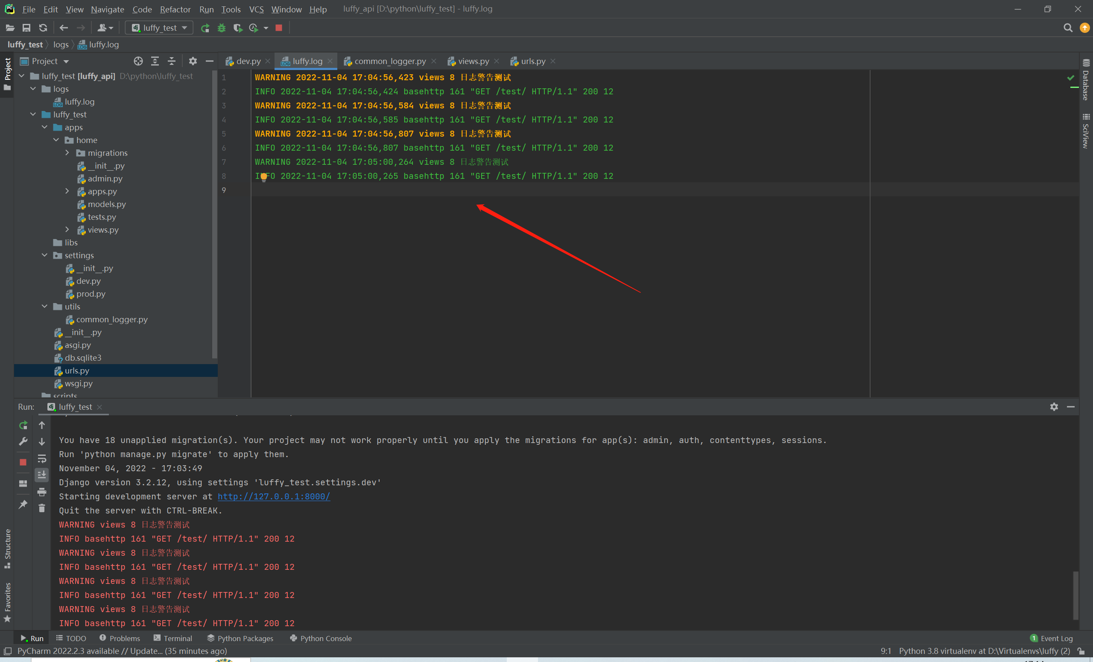Click the Locate target crosshair in Project panel

click(138, 61)
